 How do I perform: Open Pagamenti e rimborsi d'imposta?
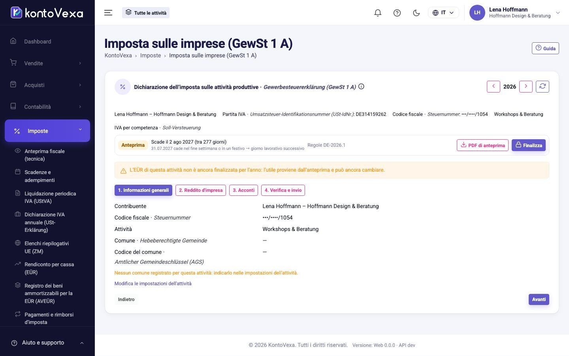pos(47,318)
